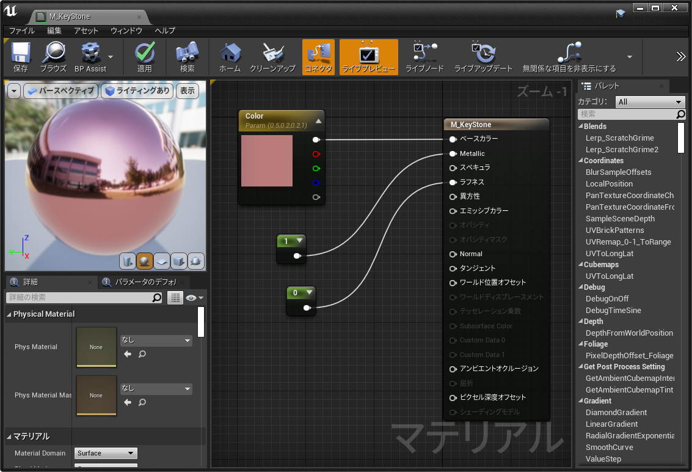Open the ブラウズ (Browse) magnifier icon
The image size is (692, 472).
pyautogui.click(x=53, y=57)
